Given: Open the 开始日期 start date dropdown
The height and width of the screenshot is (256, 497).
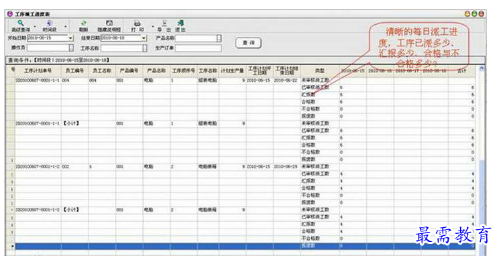Looking at the screenshot, I should pos(70,38).
